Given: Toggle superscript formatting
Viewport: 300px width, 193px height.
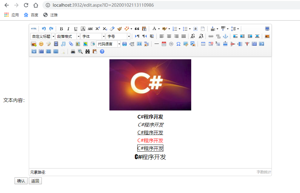Looking at the screenshot, I should coord(98,29).
